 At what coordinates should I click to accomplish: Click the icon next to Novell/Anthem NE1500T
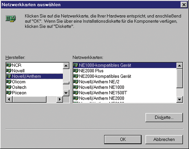(x=76, y=93)
